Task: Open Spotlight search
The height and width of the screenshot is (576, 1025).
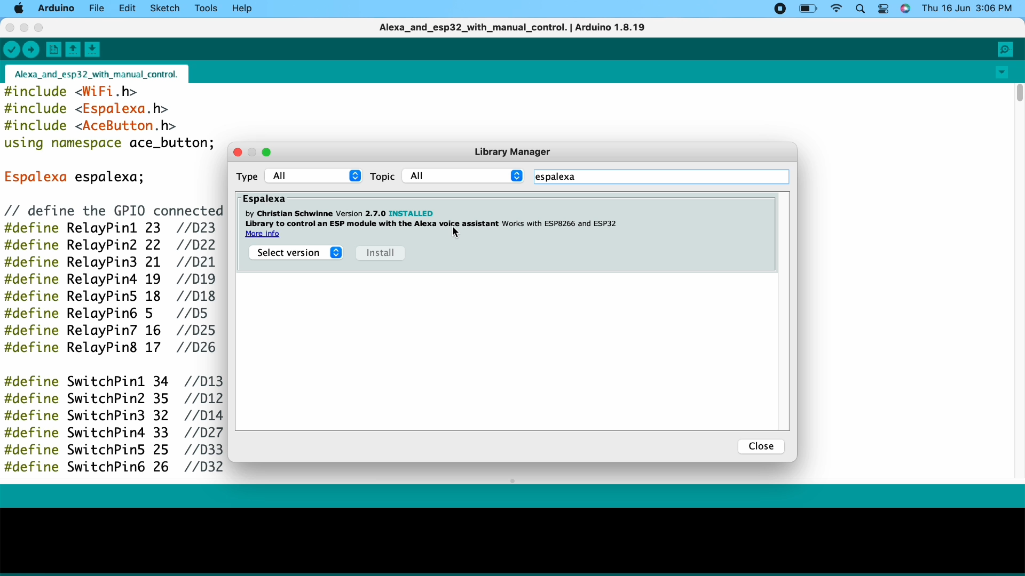Action: click(861, 9)
